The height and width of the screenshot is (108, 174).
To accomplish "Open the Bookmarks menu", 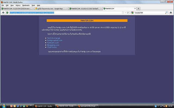I will point(26,5).
